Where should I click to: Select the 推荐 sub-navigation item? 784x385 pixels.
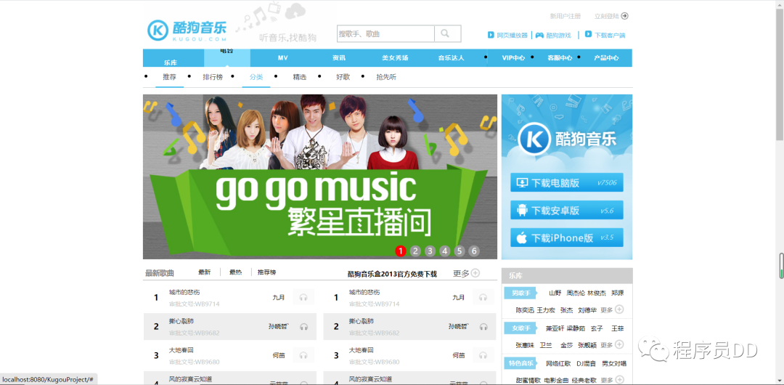(x=169, y=77)
